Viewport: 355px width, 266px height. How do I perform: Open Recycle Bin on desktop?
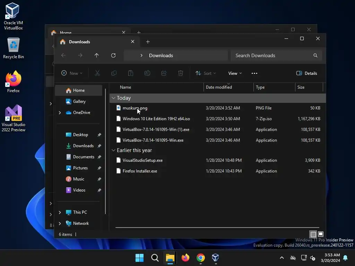[x=14, y=48]
